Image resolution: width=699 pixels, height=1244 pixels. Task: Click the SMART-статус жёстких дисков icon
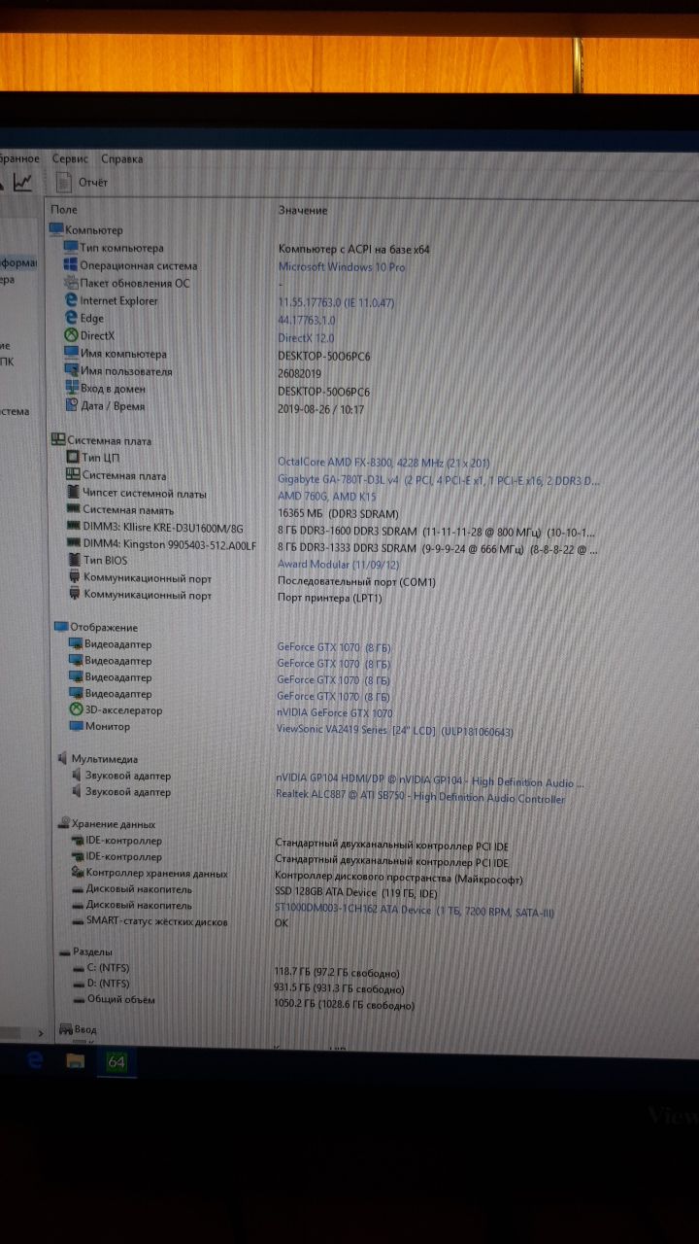[79, 921]
